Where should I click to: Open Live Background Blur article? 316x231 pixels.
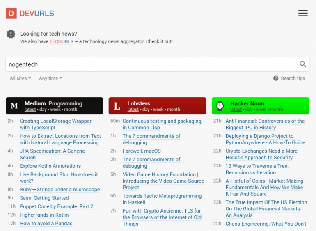[x=59, y=178]
